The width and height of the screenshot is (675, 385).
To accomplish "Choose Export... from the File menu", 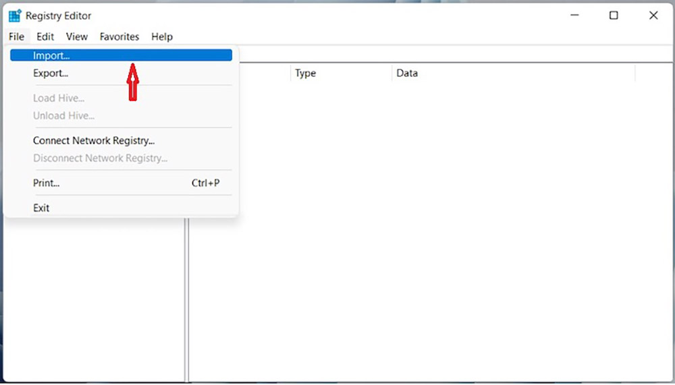I will pyautogui.click(x=121, y=73).
